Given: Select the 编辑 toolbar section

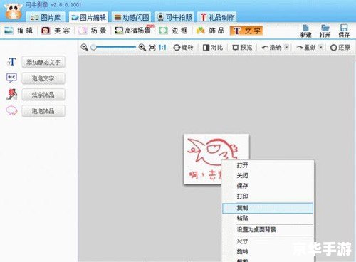Looking at the screenshot, I should pos(19,31).
